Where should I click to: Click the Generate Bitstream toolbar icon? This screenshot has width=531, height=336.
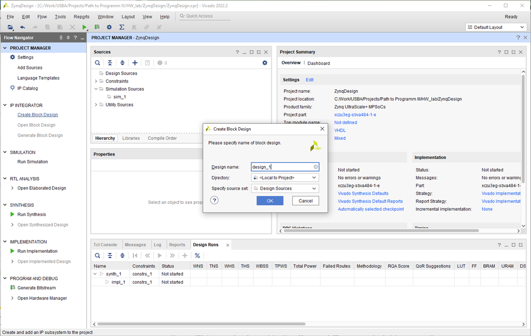click(x=97, y=28)
